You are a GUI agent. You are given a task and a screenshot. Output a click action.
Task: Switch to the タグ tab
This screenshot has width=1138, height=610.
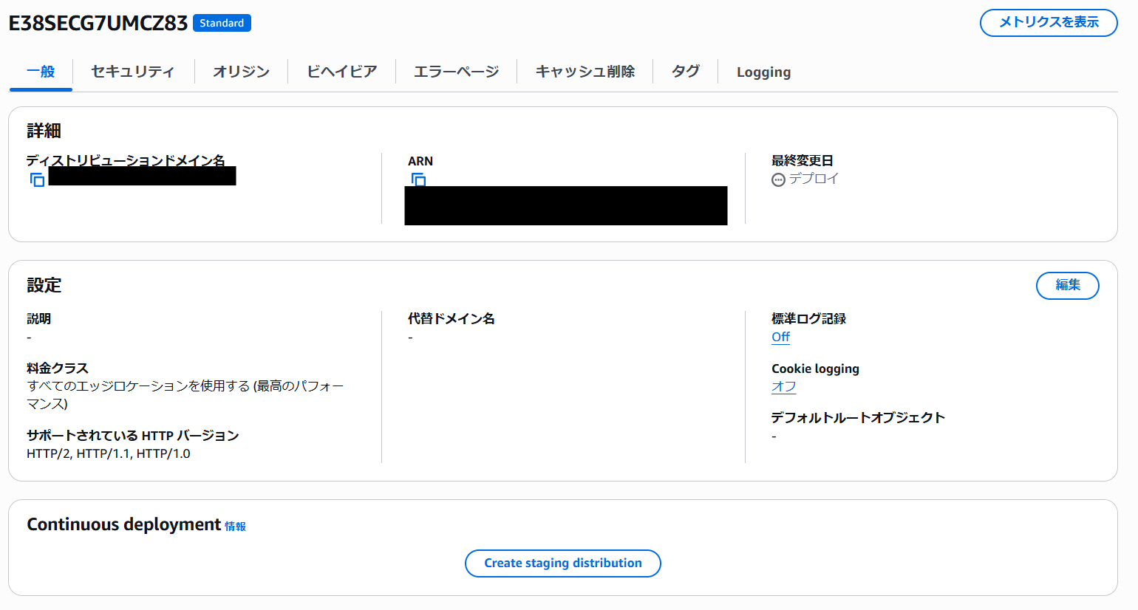pos(685,72)
